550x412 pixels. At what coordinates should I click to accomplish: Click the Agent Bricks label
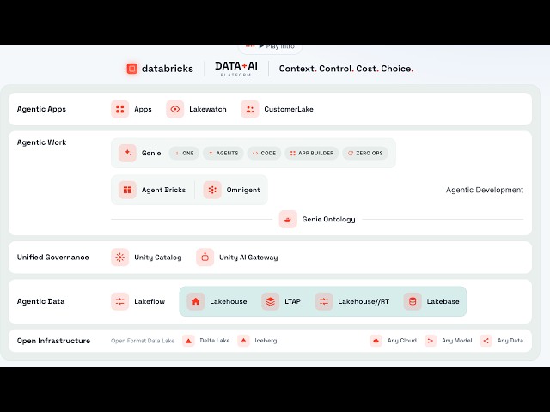pos(163,190)
